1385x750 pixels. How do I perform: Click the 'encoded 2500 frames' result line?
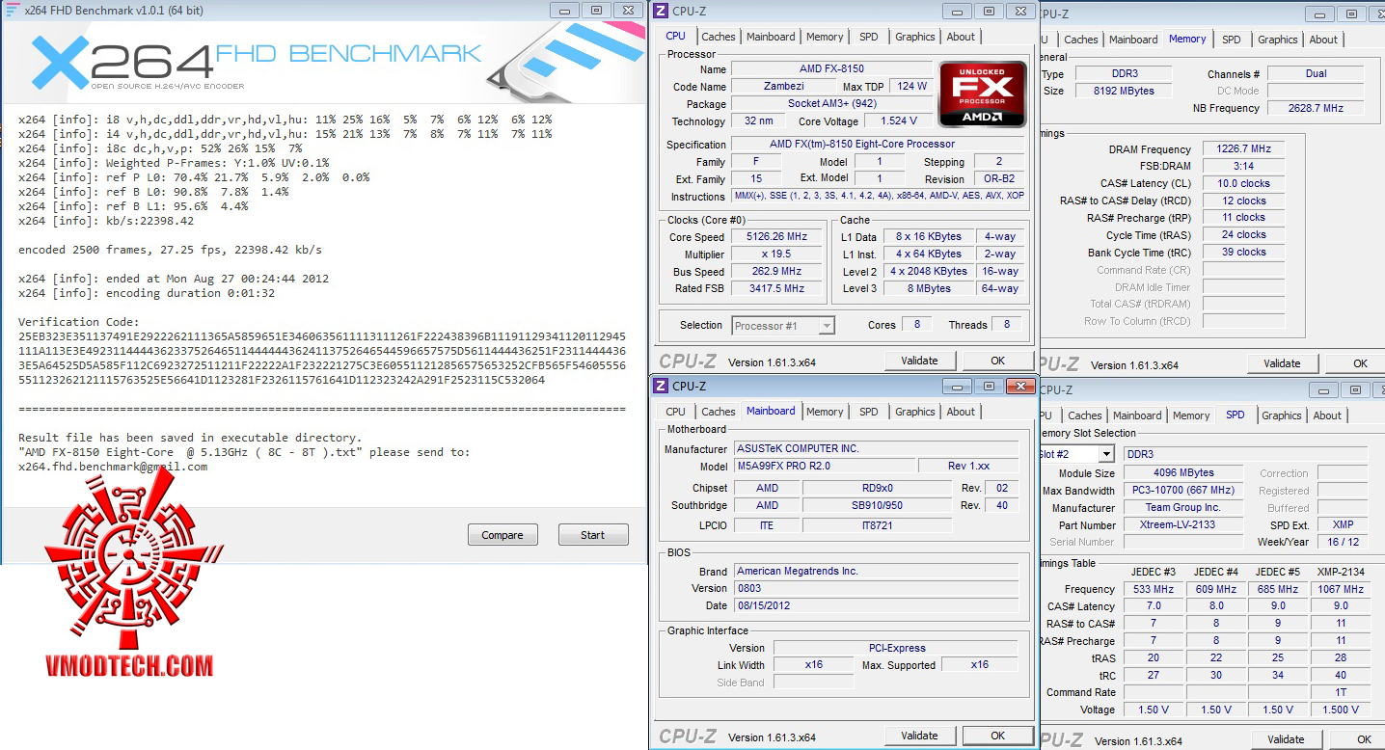(x=171, y=250)
